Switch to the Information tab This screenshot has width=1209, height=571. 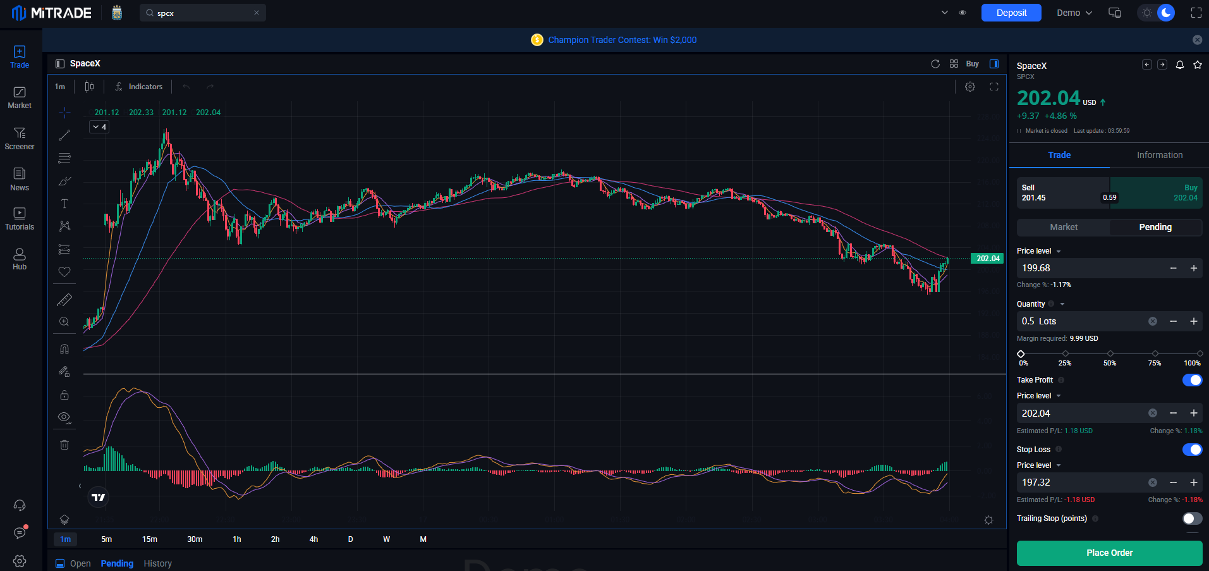coord(1160,155)
